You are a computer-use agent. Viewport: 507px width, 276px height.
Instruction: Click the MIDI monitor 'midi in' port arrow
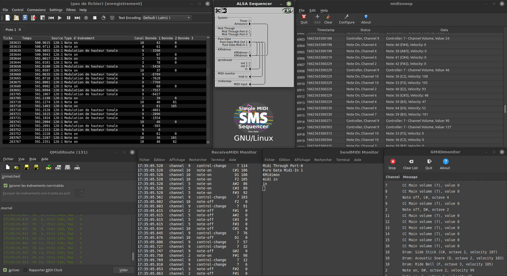pos(250,77)
